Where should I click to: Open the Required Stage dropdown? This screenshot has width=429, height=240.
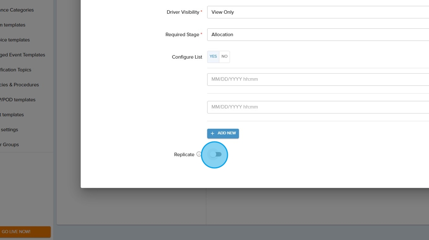click(x=318, y=35)
